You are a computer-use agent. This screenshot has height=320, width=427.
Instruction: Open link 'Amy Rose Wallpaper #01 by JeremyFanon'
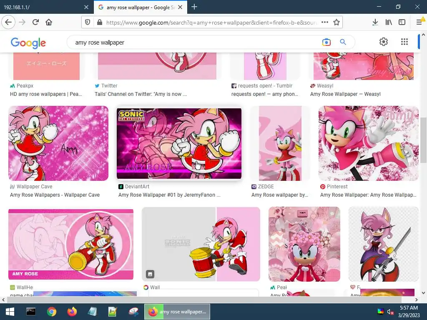pyautogui.click(x=169, y=195)
